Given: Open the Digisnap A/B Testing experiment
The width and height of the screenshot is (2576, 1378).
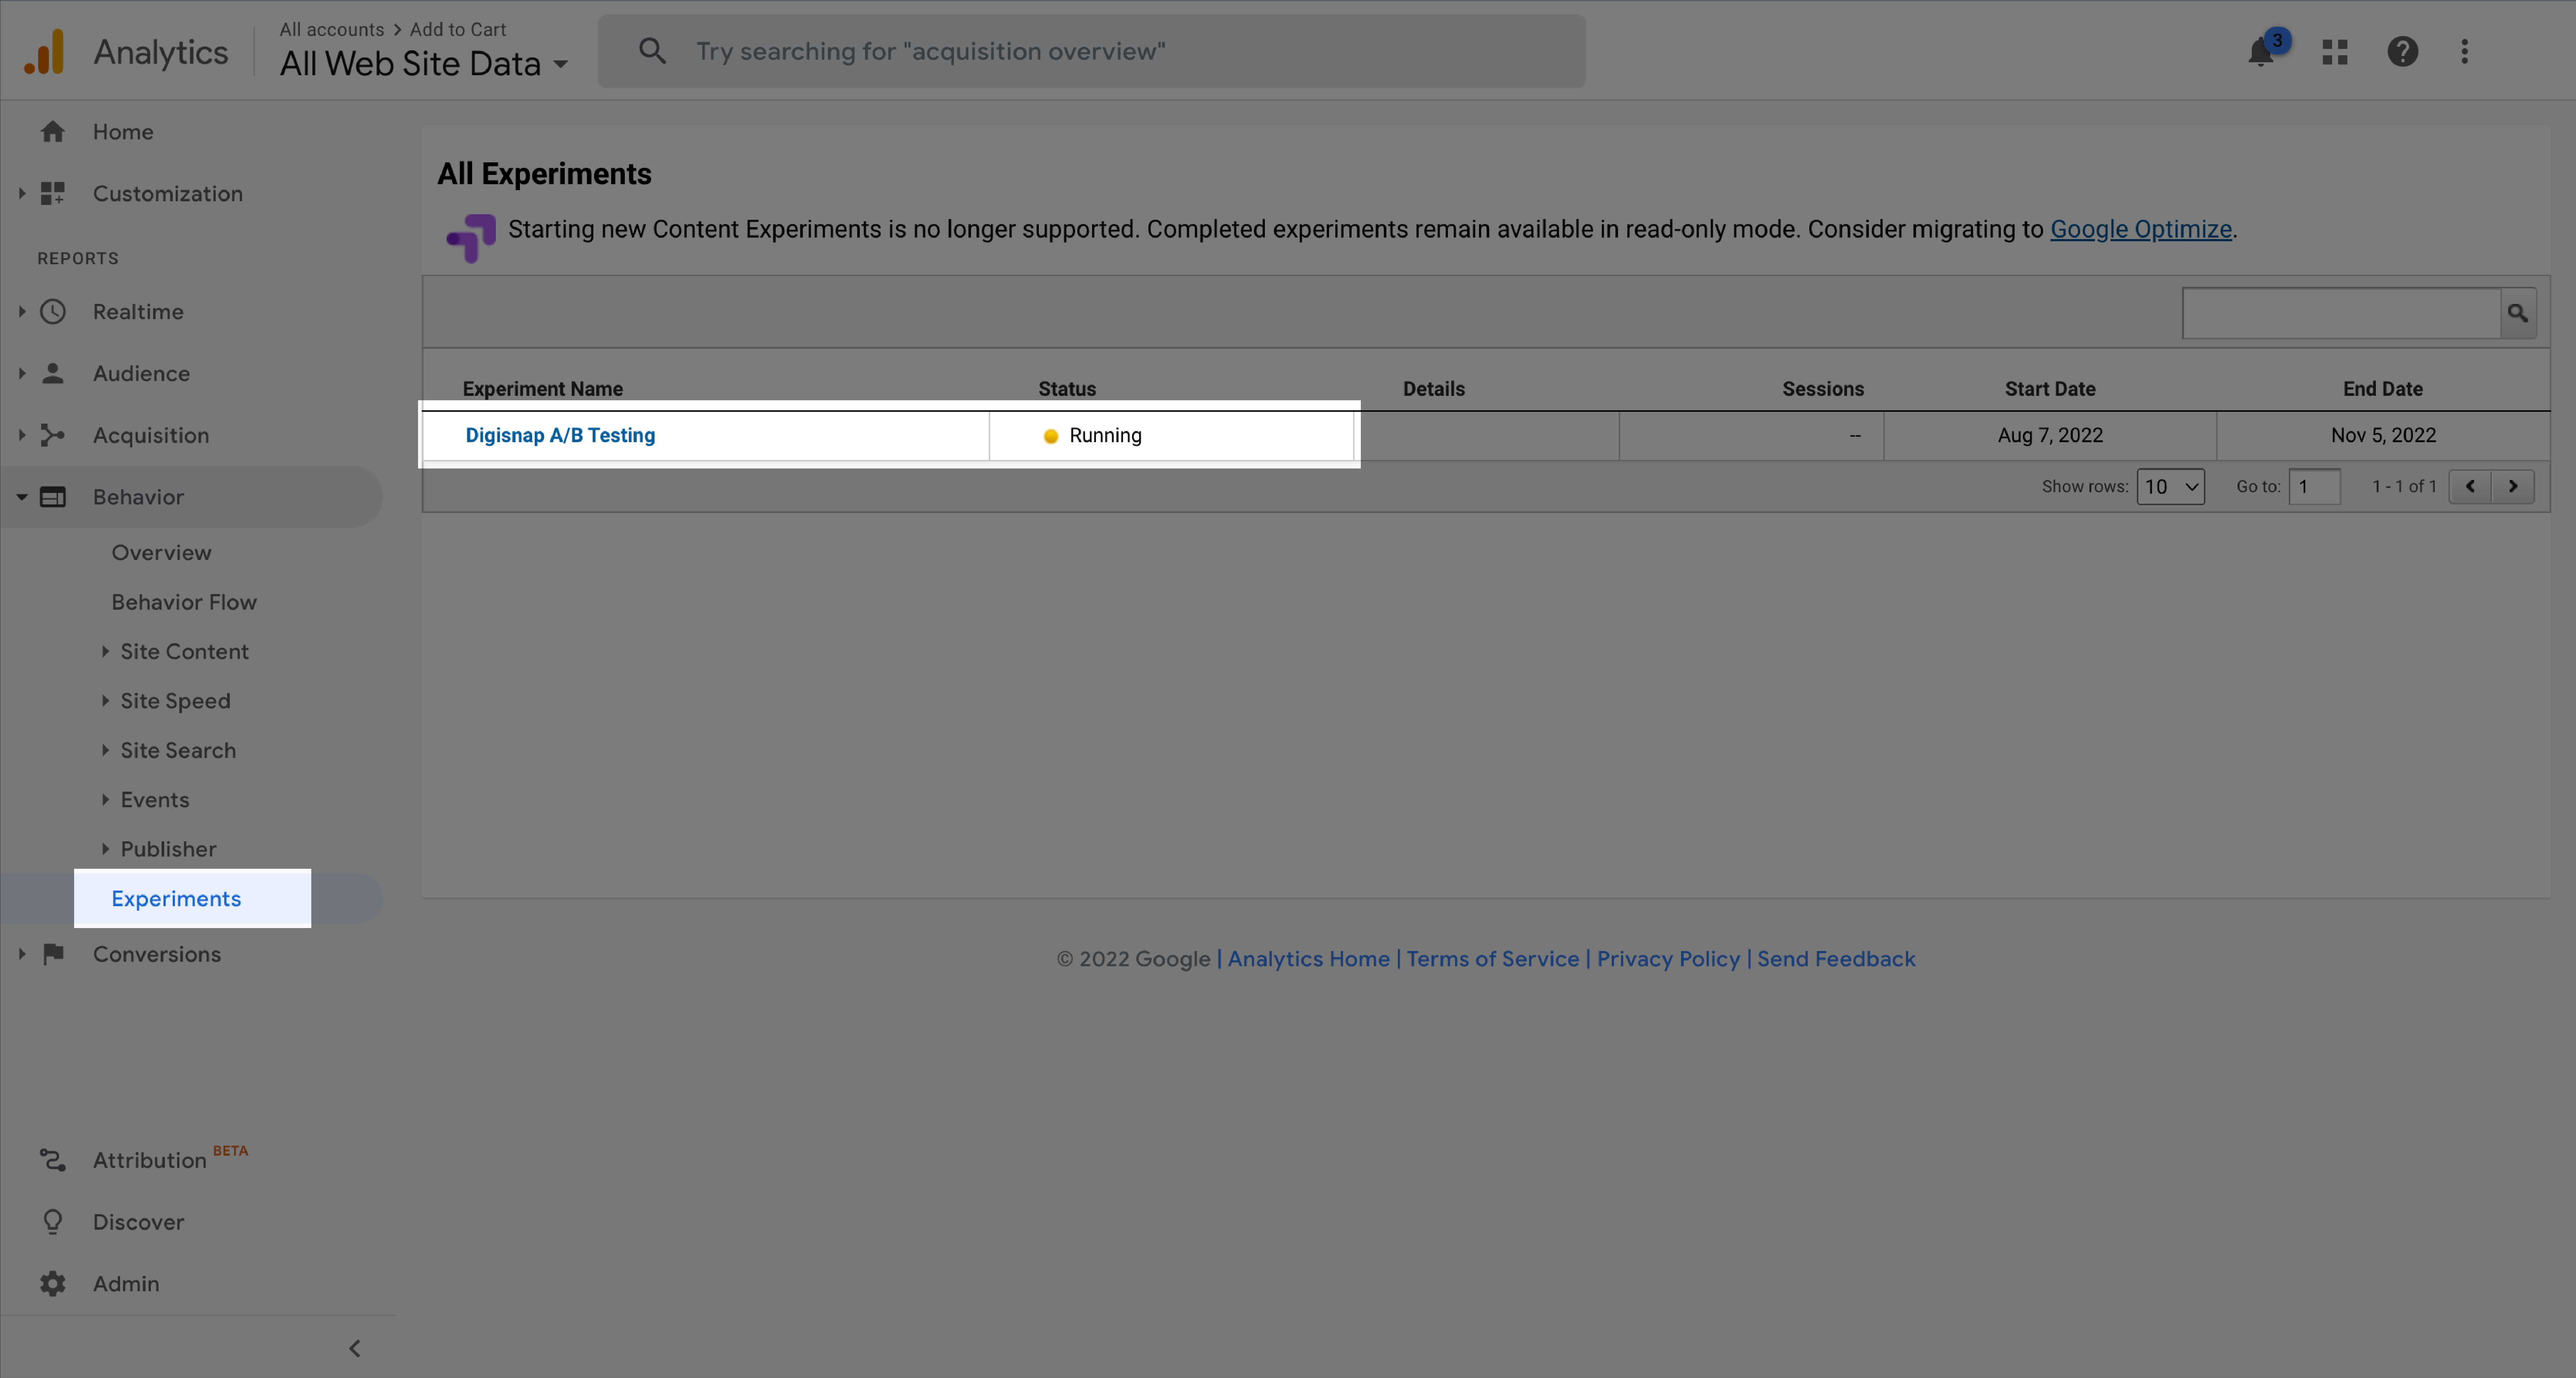Looking at the screenshot, I should pos(560,435).
